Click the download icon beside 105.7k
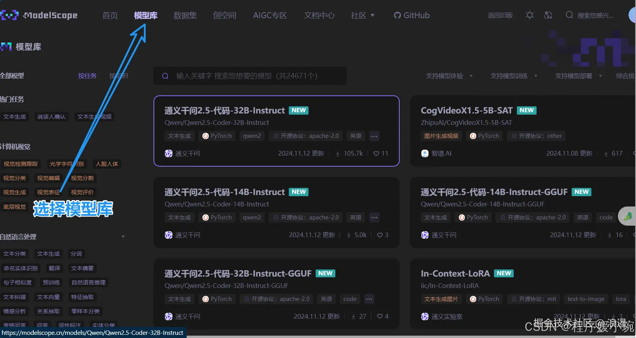 (x=338, y=154)
